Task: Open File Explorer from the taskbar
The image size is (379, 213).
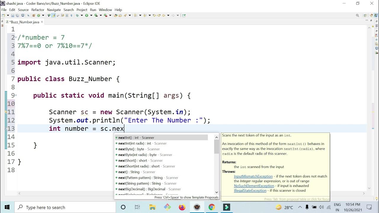Action: click(152, 207)
